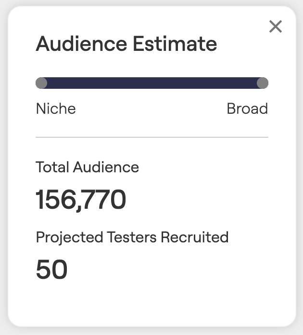
Task: Click the word Audience in Total Audience label
Action: pos(106,167)
